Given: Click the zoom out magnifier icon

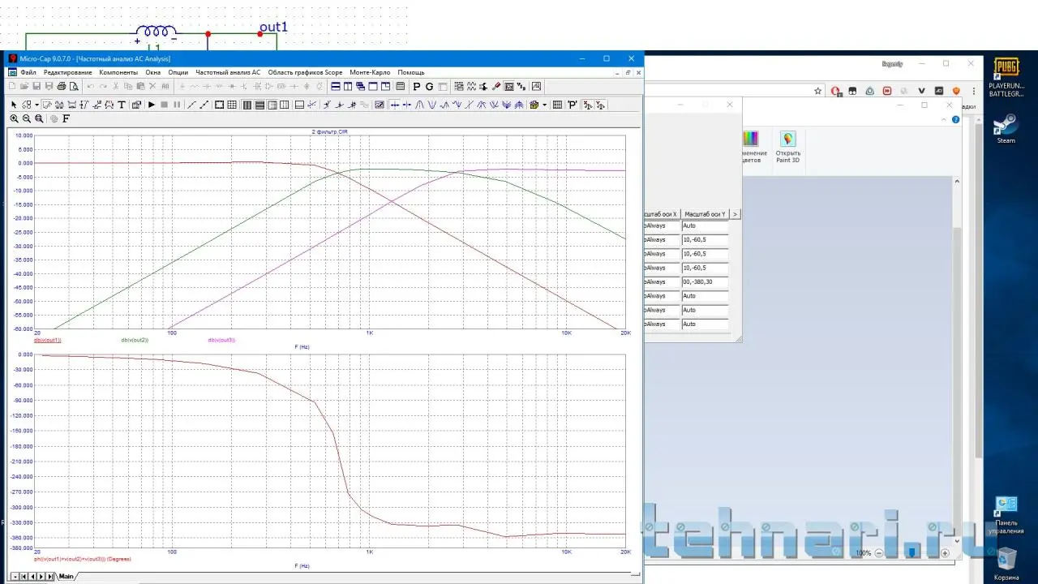Looking at the screenshot, I should coord(27,118).
